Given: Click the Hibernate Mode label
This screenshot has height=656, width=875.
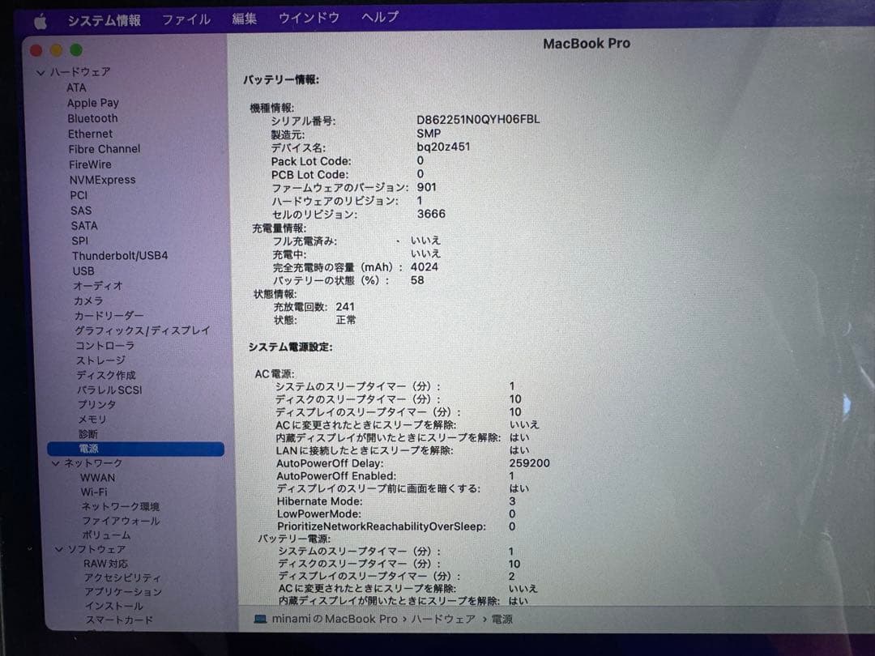Looking at the screenshot, I should tap(320, 501).
